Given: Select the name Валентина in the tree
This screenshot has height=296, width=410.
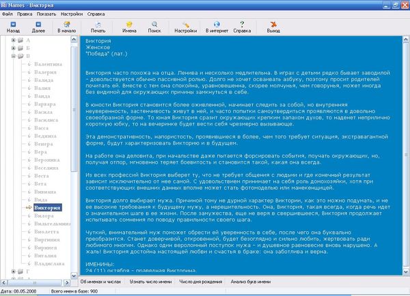Looking at the screenshot, I should click(43, 63).
